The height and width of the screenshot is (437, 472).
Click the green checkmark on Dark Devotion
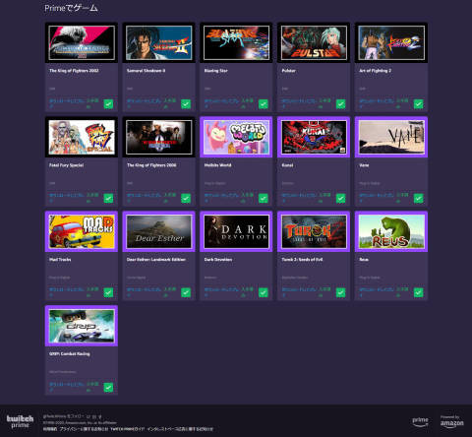pyautogui.click(x=264, y=292)
